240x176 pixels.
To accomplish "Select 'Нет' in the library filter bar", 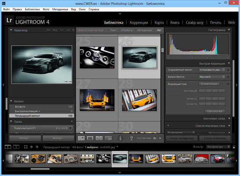I will click(x=160, y=30).
